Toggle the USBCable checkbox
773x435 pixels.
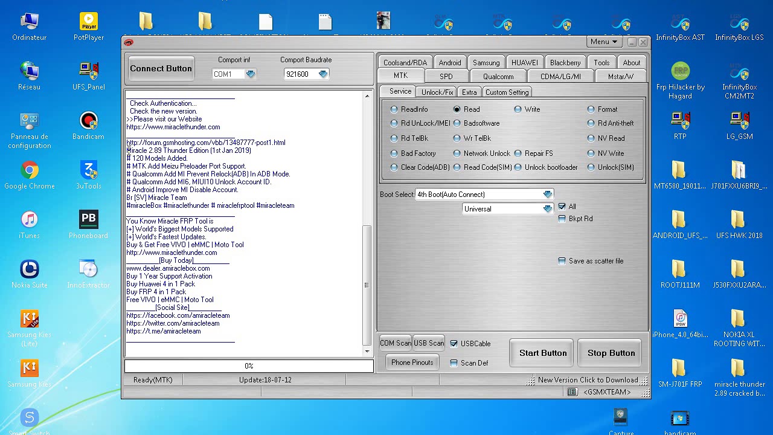point(454,344)
